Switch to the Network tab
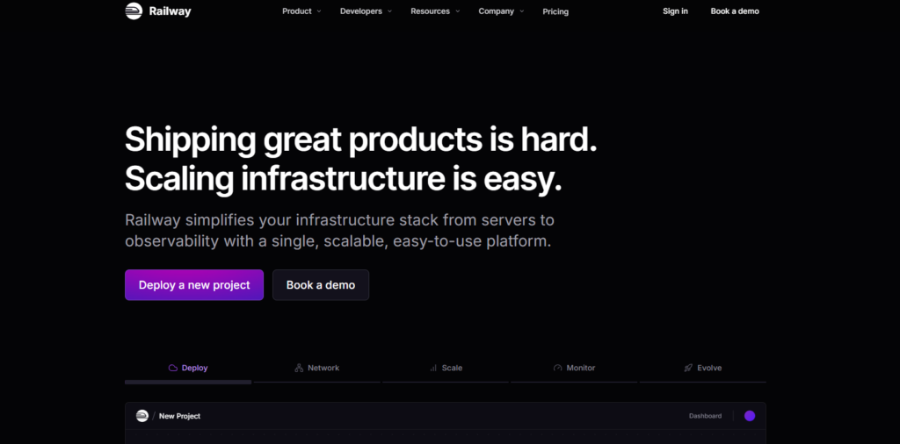Image resolution: width=900 pixels, height=444 pixels. (x=316, y=368)
